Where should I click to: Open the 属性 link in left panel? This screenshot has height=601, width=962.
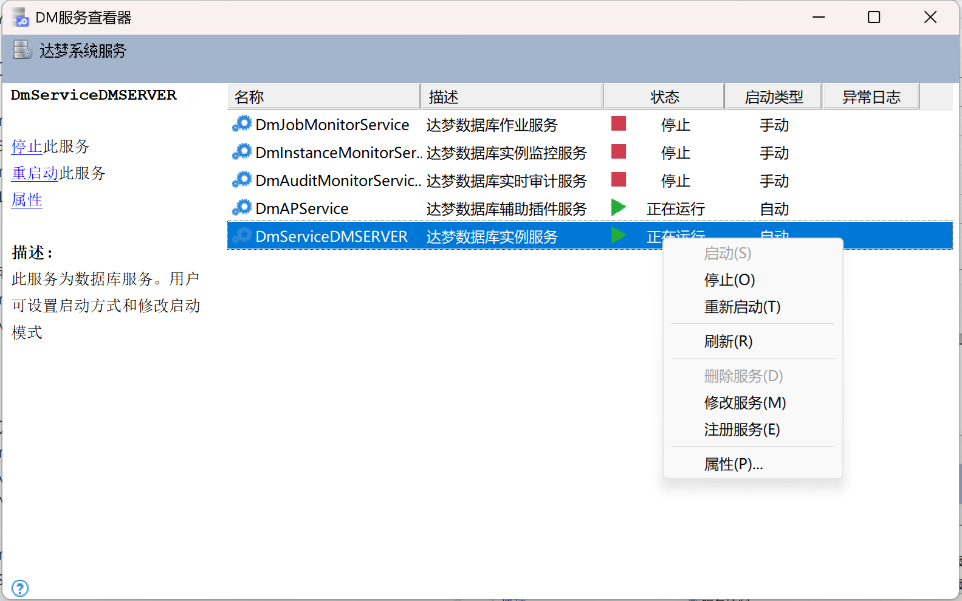27,200
